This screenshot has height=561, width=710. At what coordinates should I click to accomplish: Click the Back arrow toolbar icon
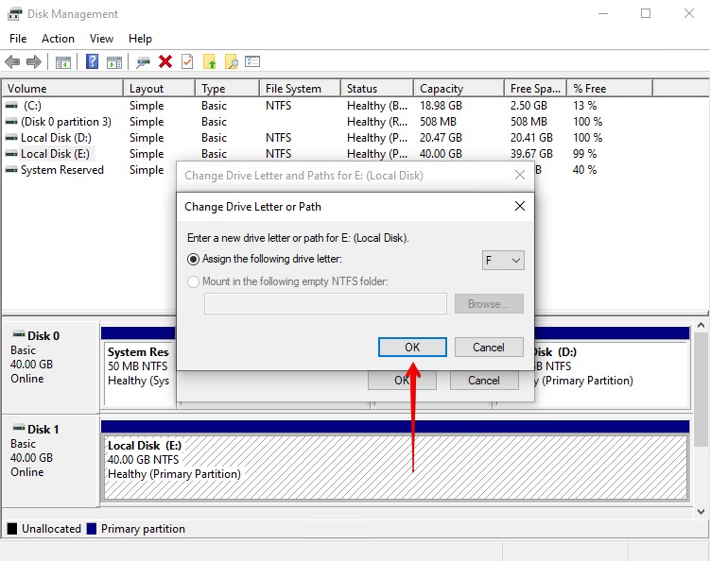click(12, 62)
